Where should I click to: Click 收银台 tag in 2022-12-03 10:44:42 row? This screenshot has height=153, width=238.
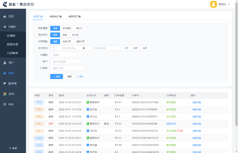click(39, 124)
